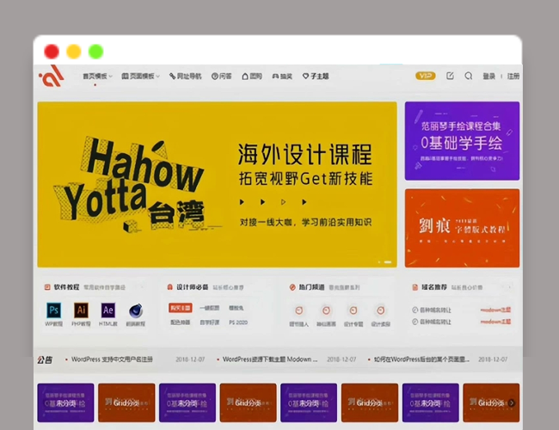Click the 域名推荐 section header icon
Viewport: 559px width, 430px height.
[415, 287]
